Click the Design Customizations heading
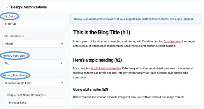 coord(29,7)
